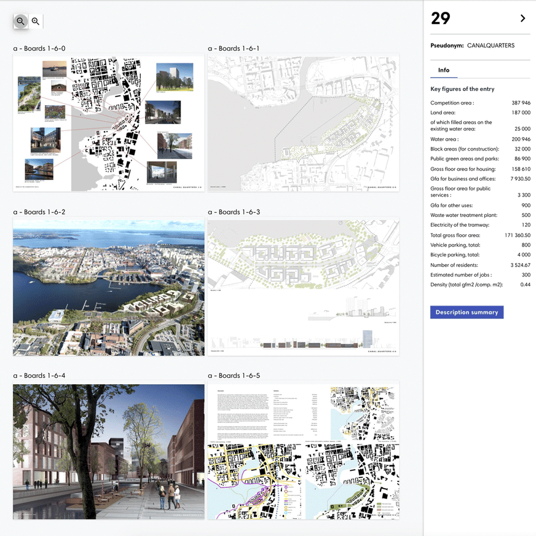
Task: Go to next entry with right chevron
Action: tap(523, 18)
